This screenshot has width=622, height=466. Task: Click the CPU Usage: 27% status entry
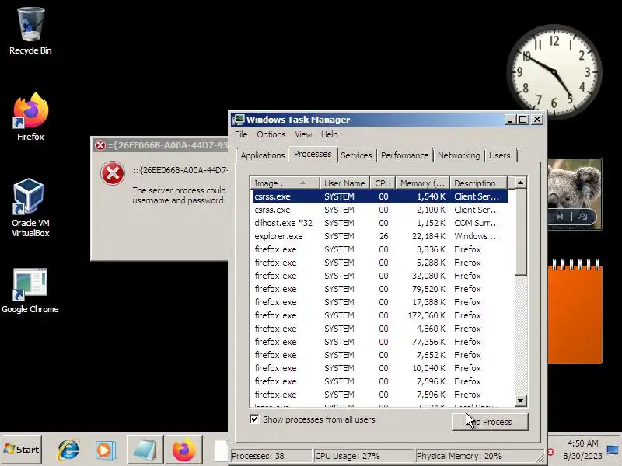363,456
